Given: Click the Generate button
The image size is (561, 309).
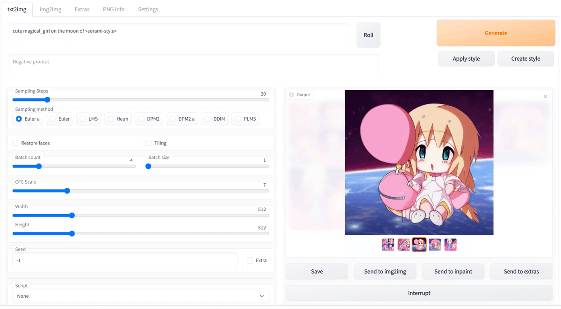Looking at the screenshot, I should [496, 33].
